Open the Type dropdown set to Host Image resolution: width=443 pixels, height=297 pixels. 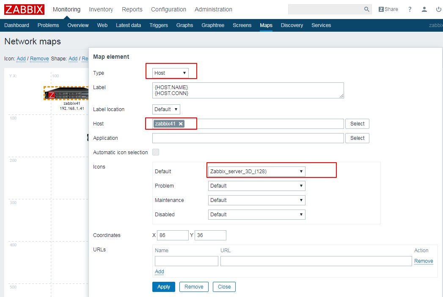click(170, 73)
